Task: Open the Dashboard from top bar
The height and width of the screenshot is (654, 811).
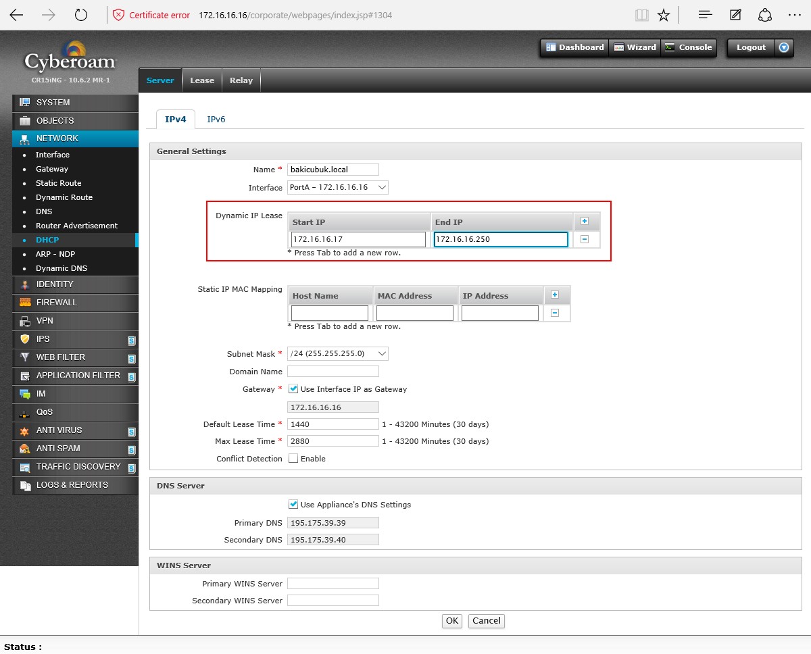Action: click(x=574, y=47)
